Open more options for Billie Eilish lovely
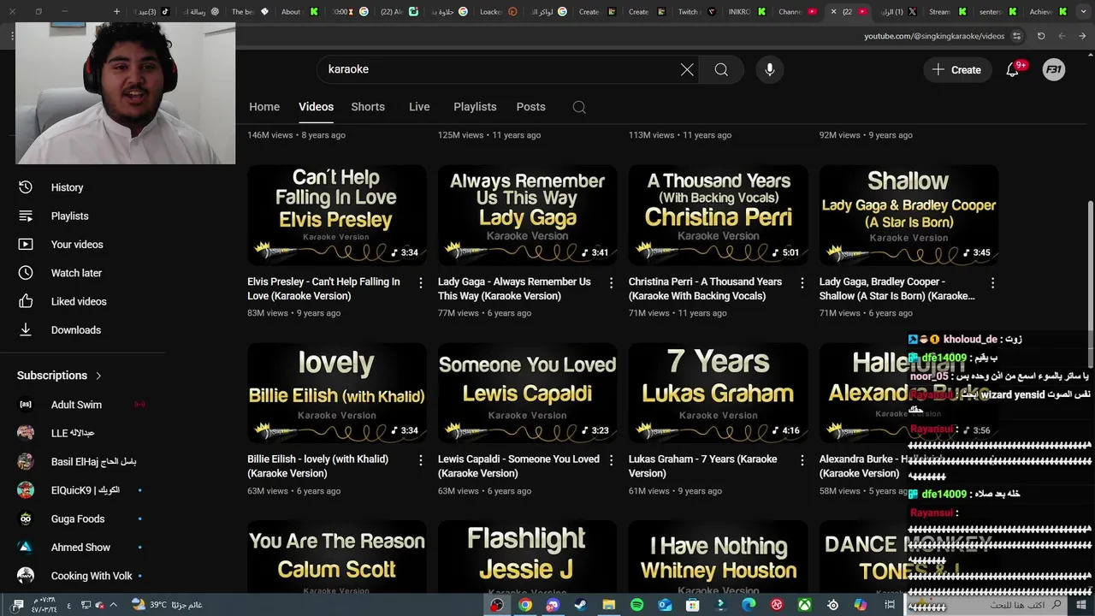The width and height of the screenshot is (1095, 616). click(420, 460)
